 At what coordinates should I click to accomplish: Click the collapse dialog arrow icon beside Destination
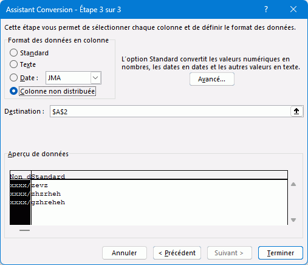coord(296,111)
